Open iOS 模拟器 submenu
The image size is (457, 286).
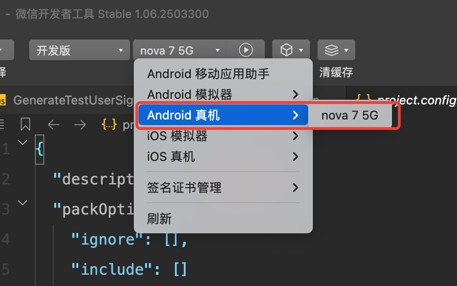[223, 136]
